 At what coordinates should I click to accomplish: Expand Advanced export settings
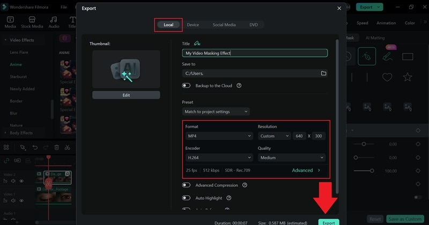pyautogui.click(x=306, y=170)
